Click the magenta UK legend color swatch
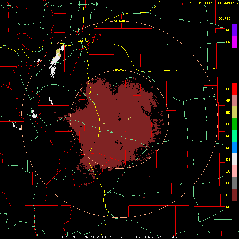239x239 pixels. click(x=234, y=42)
